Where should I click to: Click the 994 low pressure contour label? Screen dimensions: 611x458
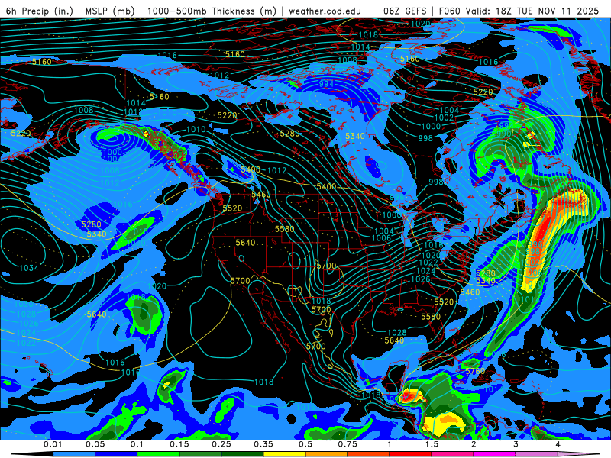326,84
